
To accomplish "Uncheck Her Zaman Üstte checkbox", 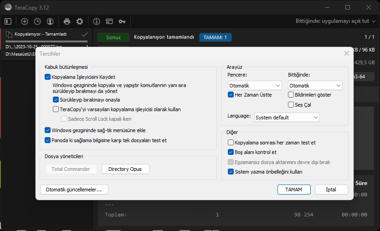I will click(231, 94).
